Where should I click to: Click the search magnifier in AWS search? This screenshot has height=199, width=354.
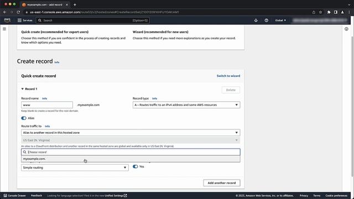coord(40,20)
